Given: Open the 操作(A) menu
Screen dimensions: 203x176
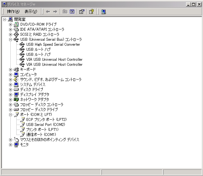Looking at the screenshot, I should pyautogui.click(x=13, y=12).
